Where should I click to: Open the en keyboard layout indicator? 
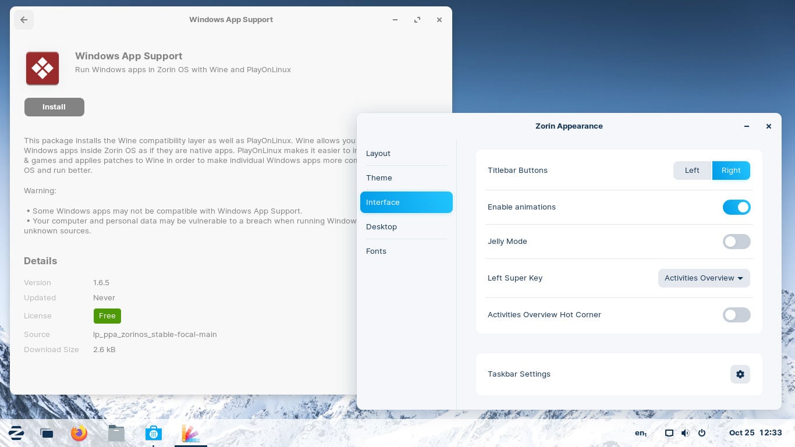point(641,433)
